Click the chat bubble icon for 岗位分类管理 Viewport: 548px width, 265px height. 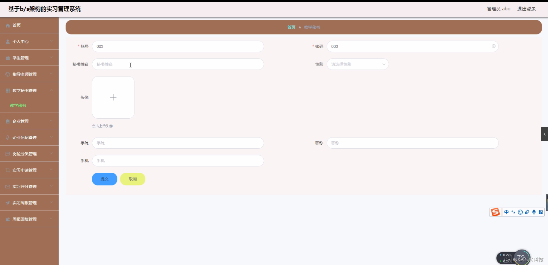point(7,154)
